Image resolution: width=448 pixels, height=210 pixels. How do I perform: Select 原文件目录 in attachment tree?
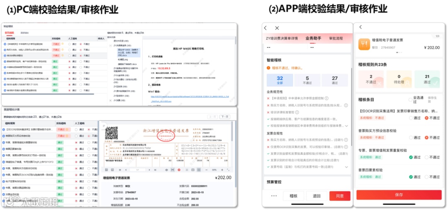pos(122,41)
